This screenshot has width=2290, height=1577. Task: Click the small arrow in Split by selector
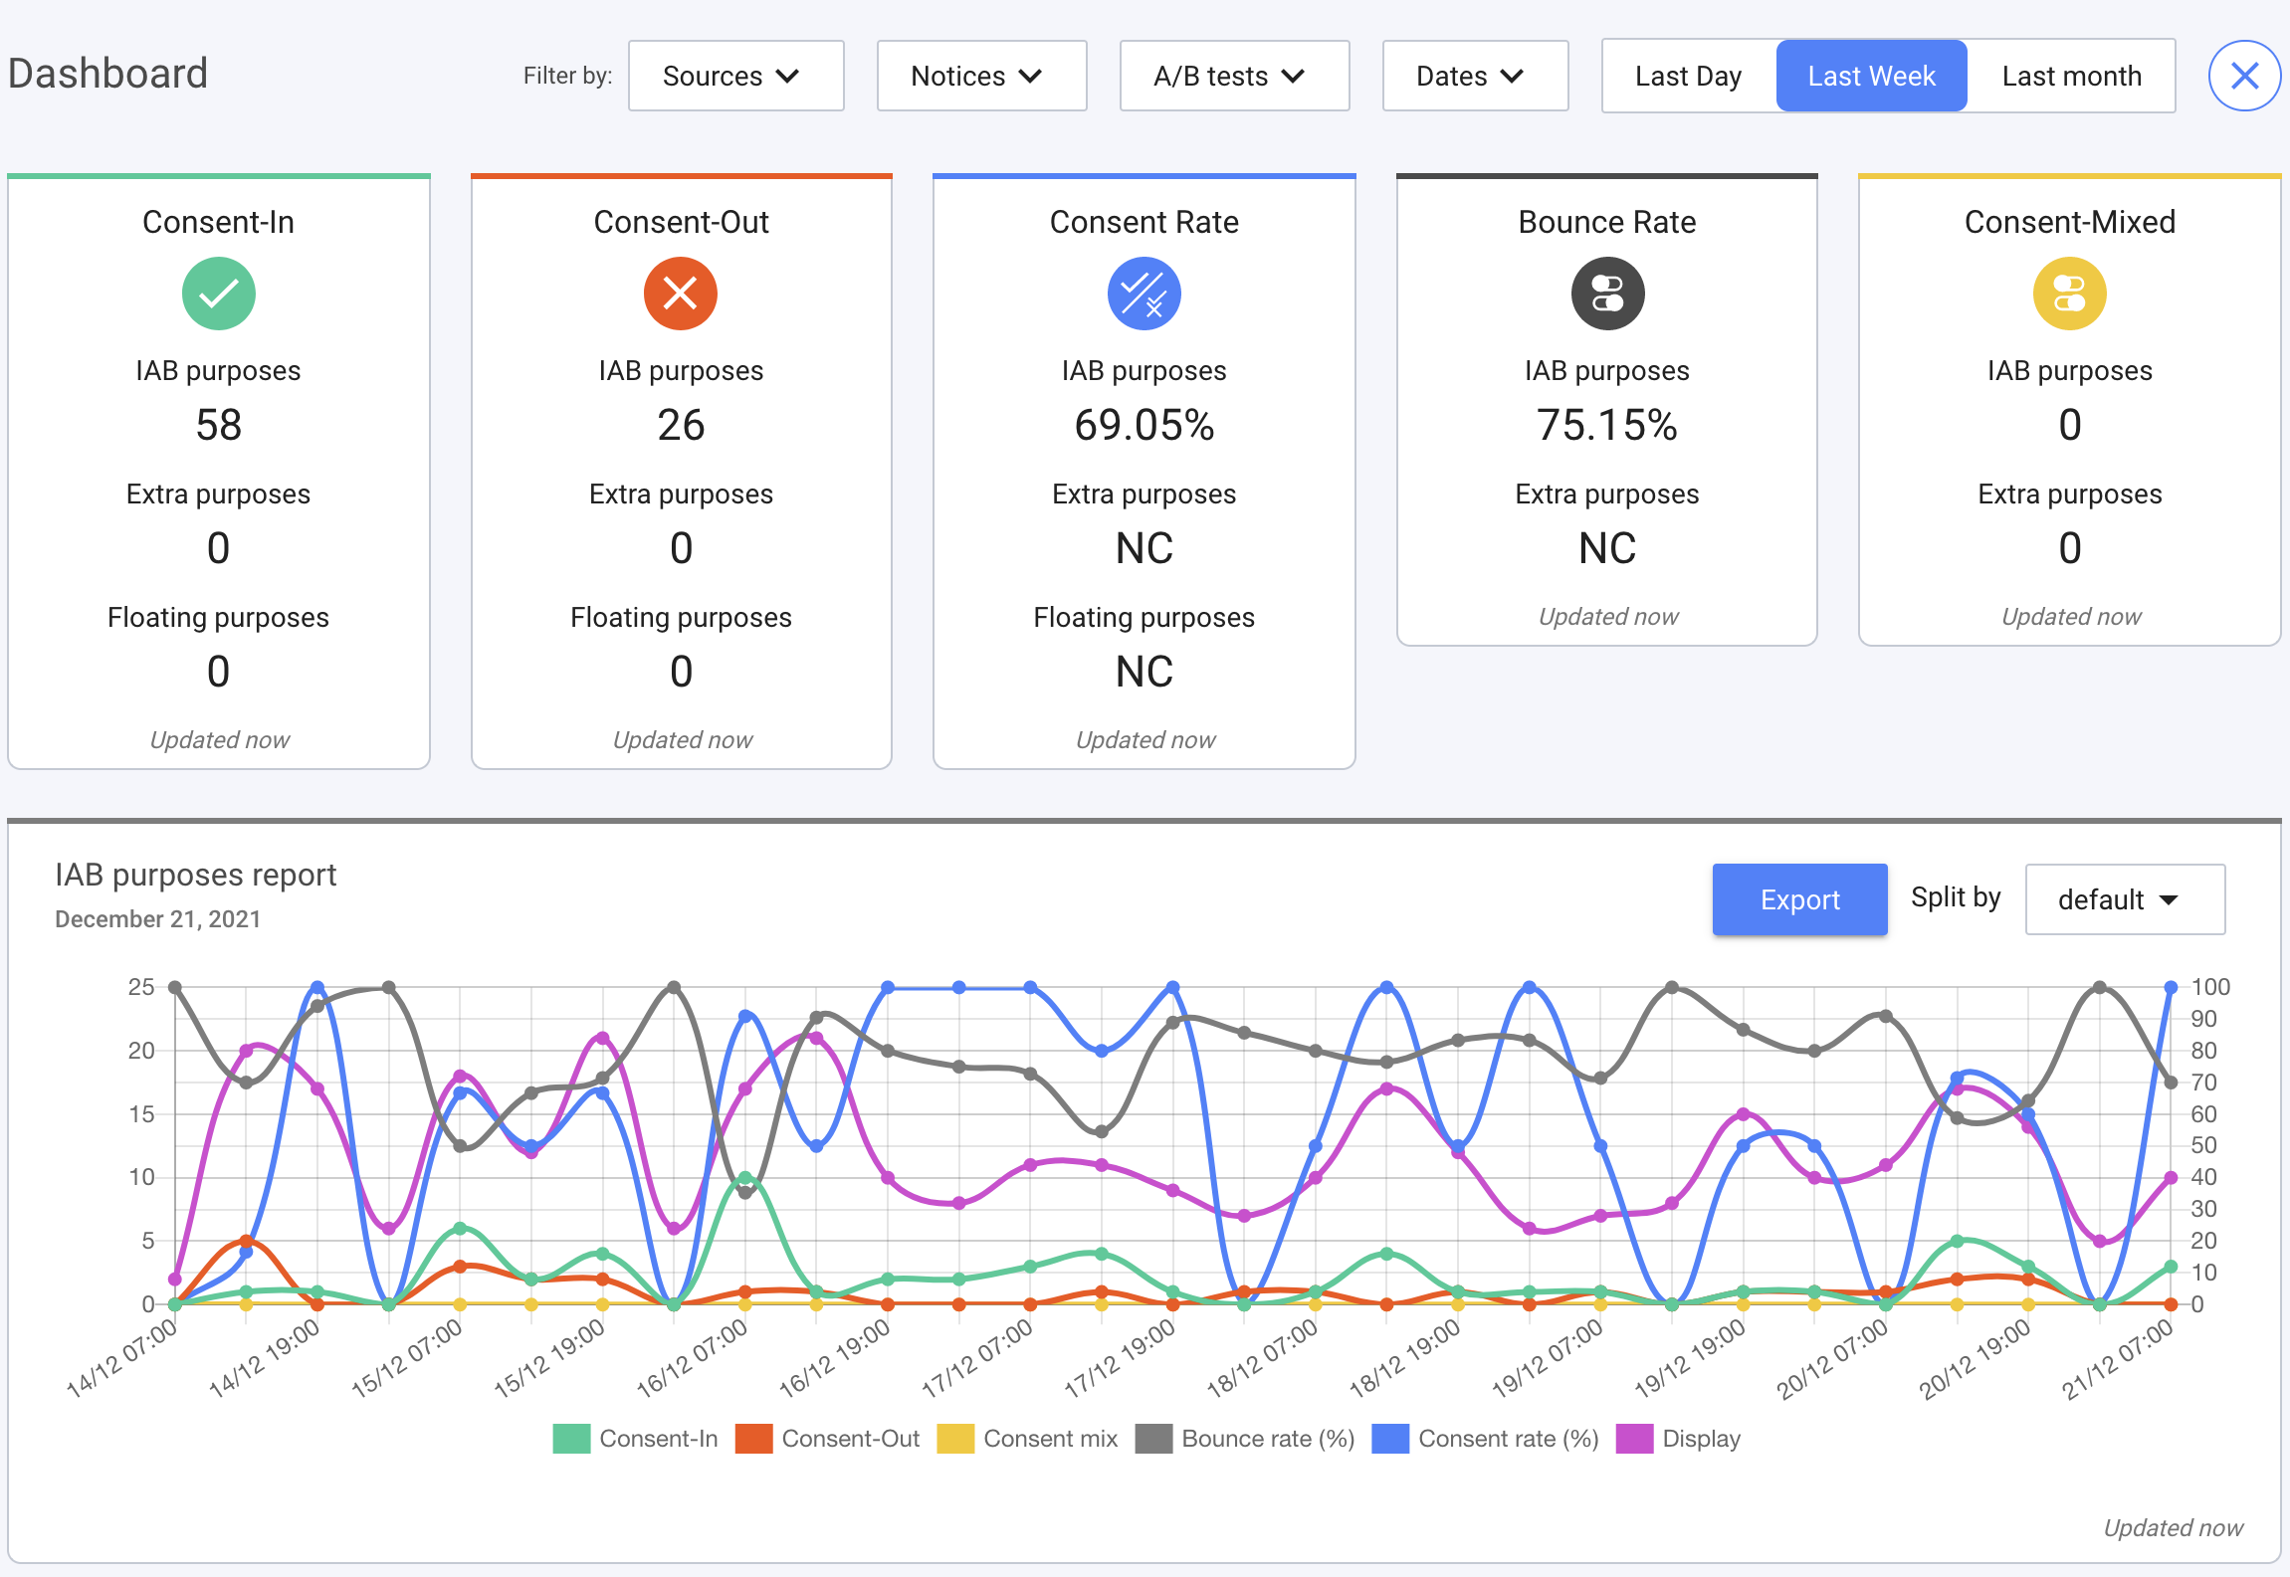pos(2169,899)
